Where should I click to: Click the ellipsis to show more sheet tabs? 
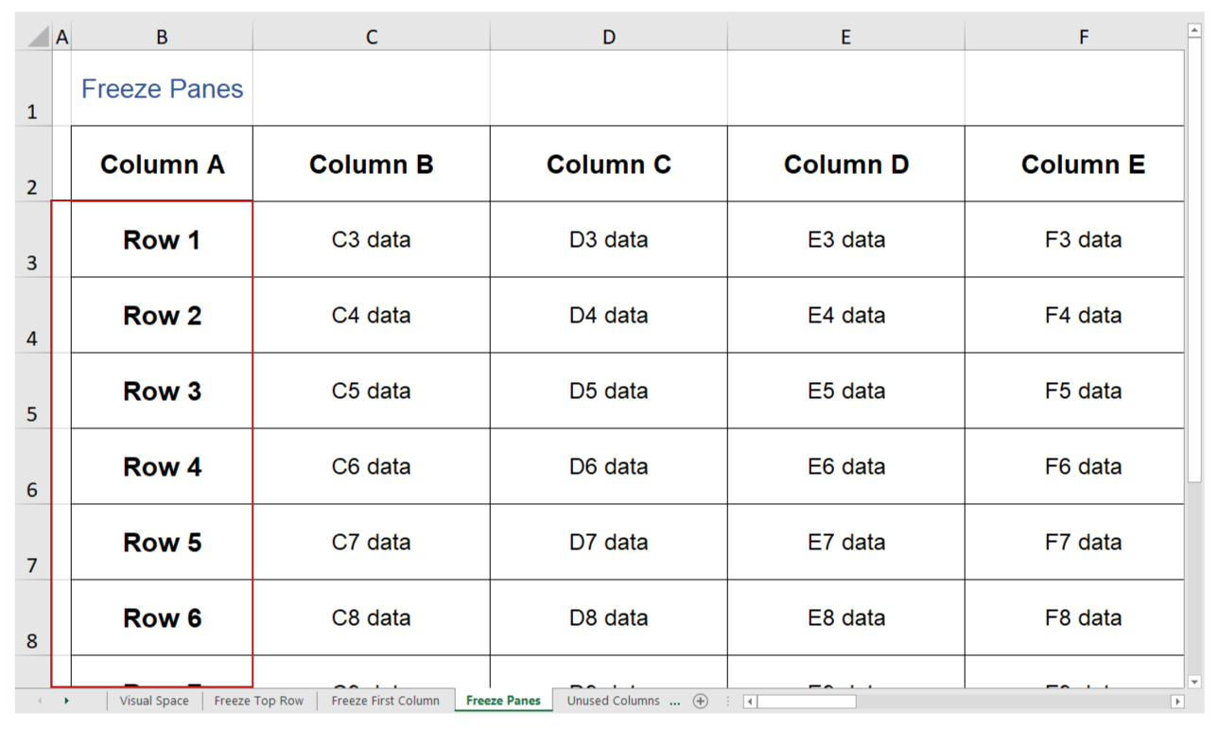(x=674, y=701)
